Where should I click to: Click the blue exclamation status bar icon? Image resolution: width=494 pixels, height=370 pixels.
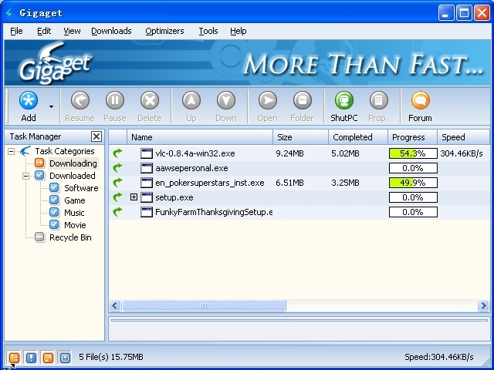click(31, 358)
